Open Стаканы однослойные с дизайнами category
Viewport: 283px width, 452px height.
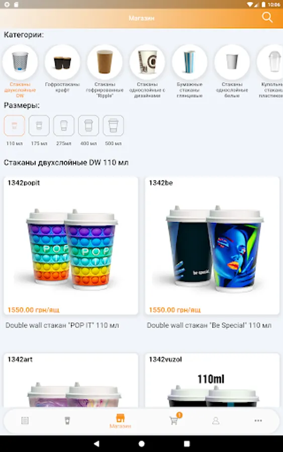coord(147,71)
